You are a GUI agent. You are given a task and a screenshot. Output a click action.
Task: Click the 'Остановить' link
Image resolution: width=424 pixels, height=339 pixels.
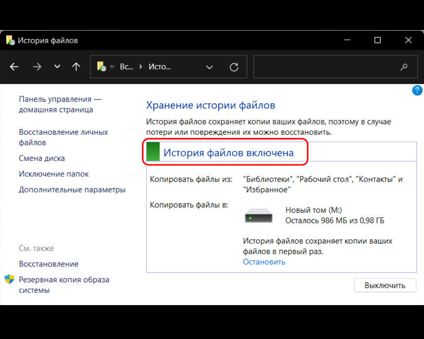coord(264,262)
